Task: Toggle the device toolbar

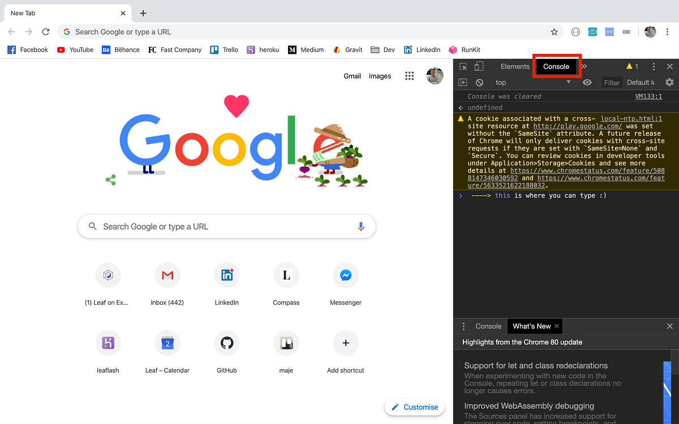Action: click(x=478, y=66)
